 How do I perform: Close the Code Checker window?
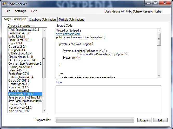click(x=165, y=3)
